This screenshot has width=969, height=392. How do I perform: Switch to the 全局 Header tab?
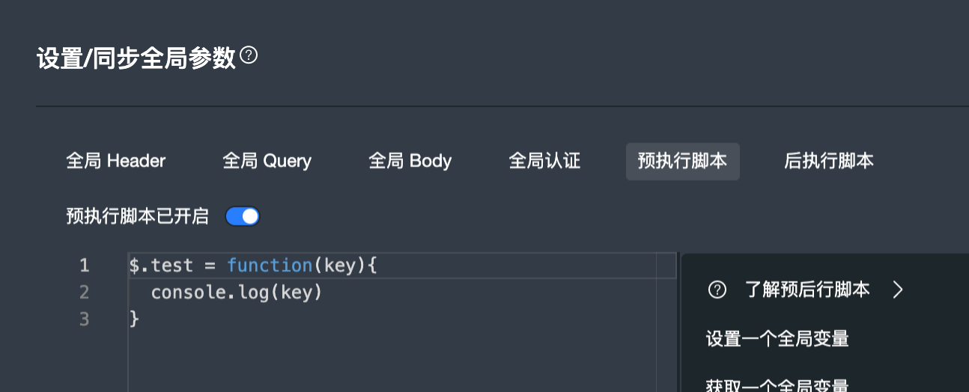click(x=116, y=162)
